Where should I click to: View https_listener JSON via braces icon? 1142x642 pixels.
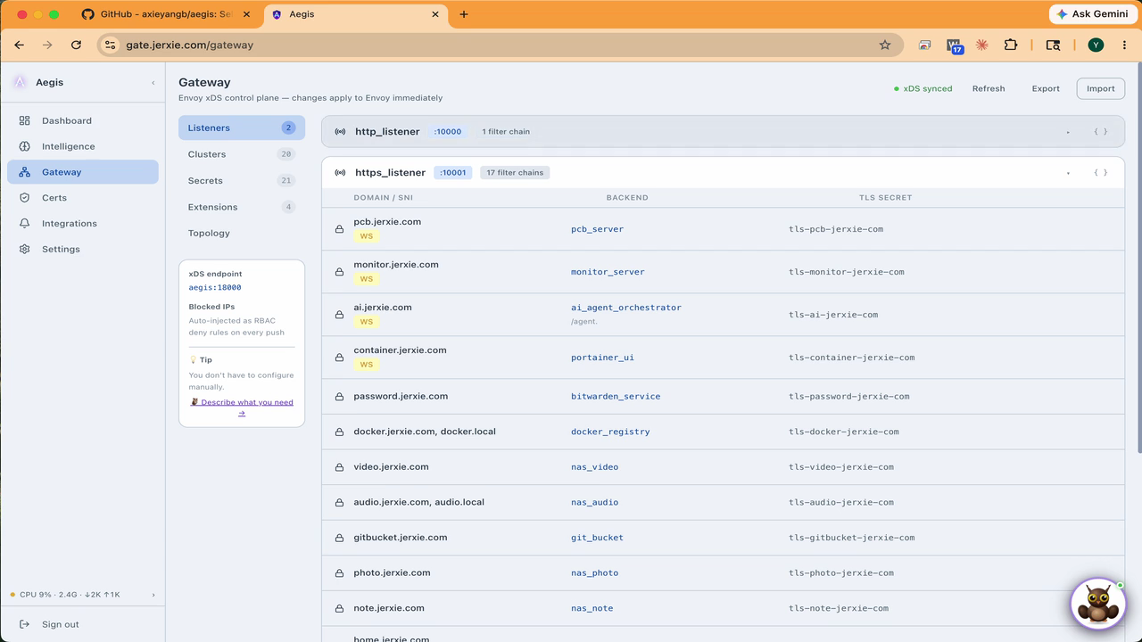click(x=1101, y=173)
